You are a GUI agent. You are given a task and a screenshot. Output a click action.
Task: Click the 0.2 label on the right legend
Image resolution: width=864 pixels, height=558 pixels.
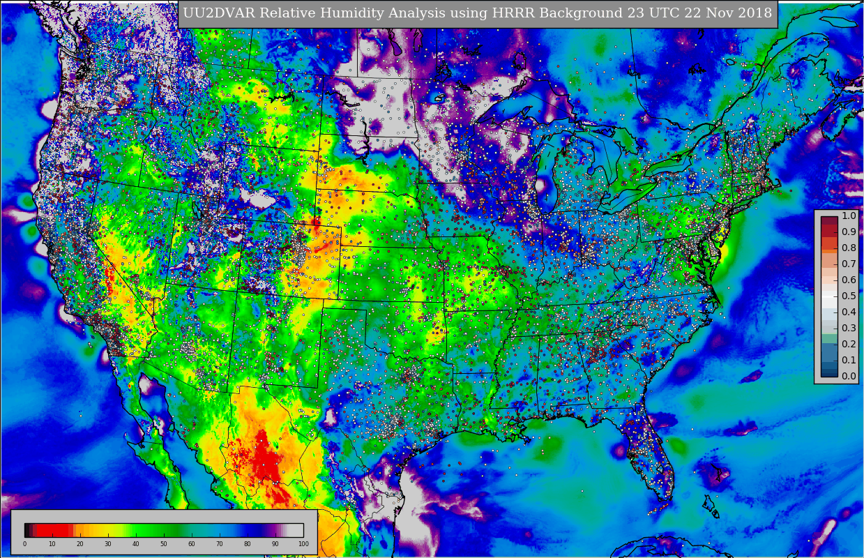coord(849,344)
